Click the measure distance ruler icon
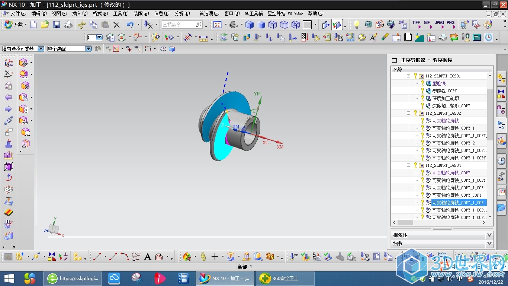 [x=203, y=37]
